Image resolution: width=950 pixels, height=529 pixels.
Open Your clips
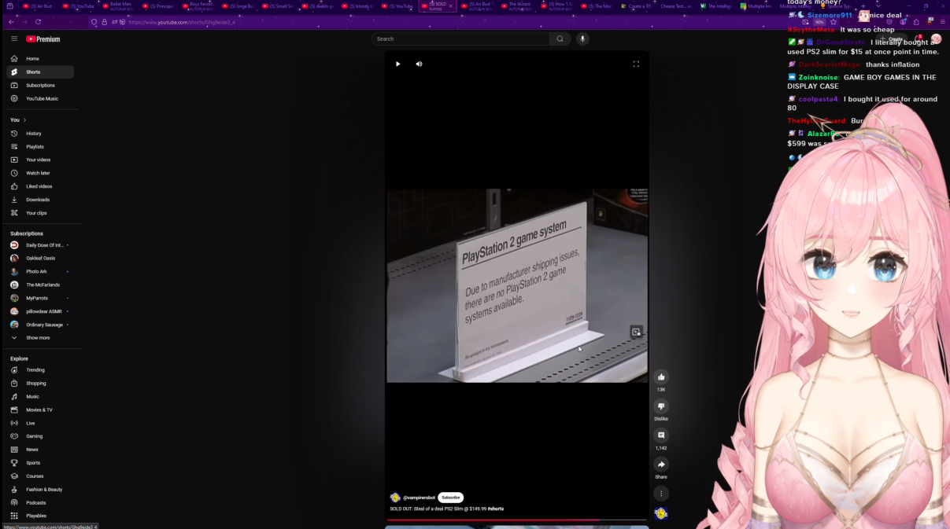point(40,213)
